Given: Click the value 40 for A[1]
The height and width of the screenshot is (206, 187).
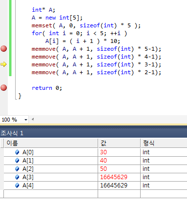Looking at the screenshot, I should [104, 161].
